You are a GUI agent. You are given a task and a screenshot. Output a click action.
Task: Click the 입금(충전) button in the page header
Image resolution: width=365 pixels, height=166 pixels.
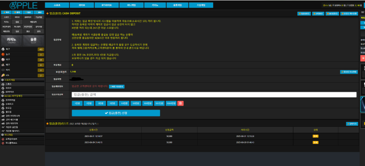[304, 14]
